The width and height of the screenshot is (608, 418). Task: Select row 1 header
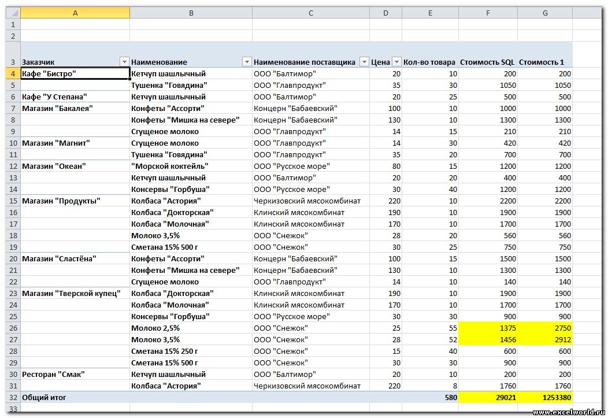pyautogui.click(x=13, y=24)
